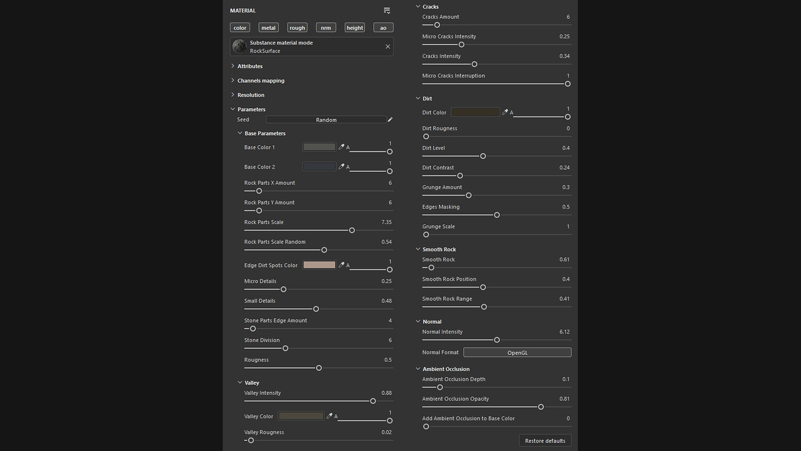
Task: Use the Valley Color eyedropper
Action: click(329, 415)
